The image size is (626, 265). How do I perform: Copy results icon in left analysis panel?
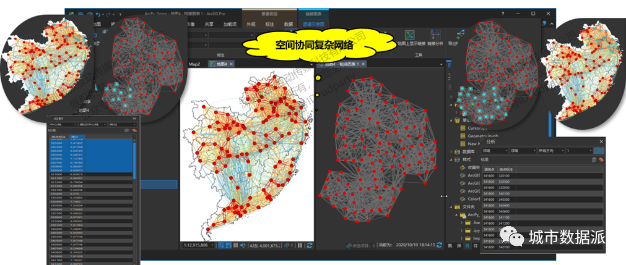(127, 130)
